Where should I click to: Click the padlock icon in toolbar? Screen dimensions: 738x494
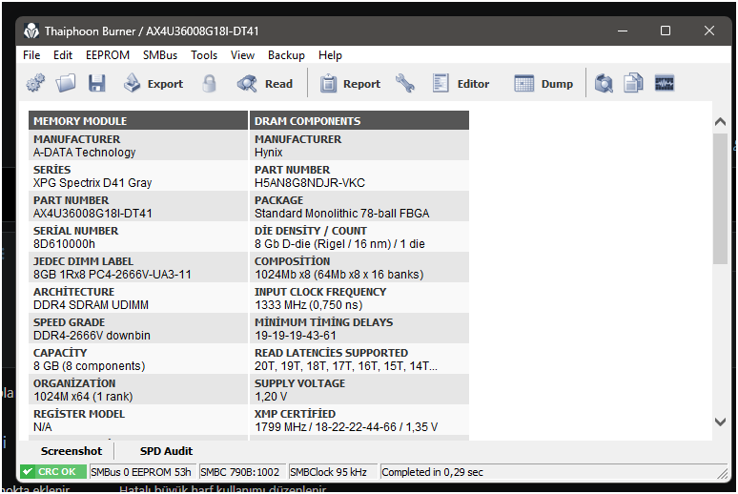click(209, 83)
